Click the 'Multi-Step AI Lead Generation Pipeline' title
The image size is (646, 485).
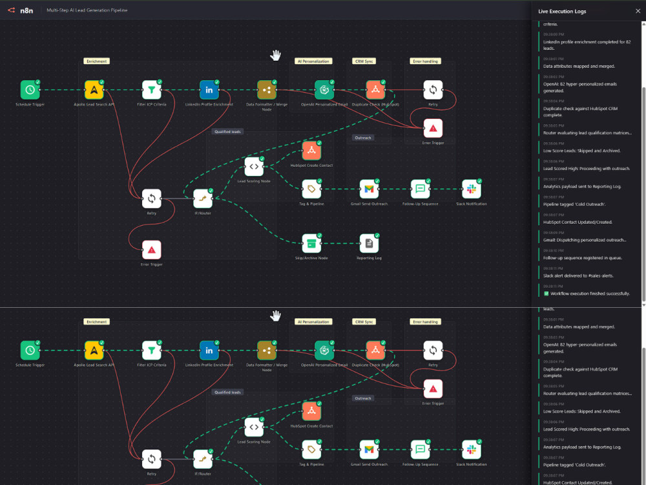(x=87, y=10)
